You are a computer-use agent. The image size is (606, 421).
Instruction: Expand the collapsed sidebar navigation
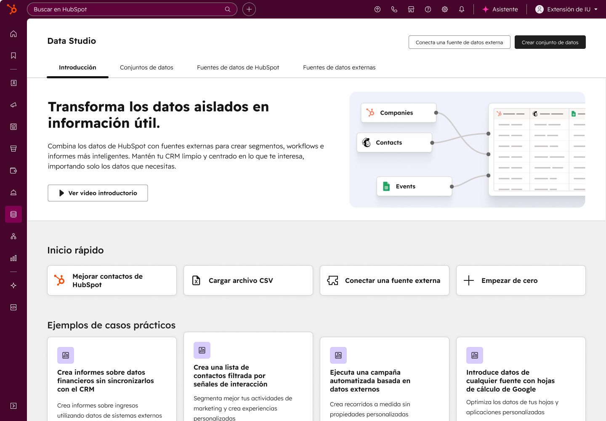13,406
